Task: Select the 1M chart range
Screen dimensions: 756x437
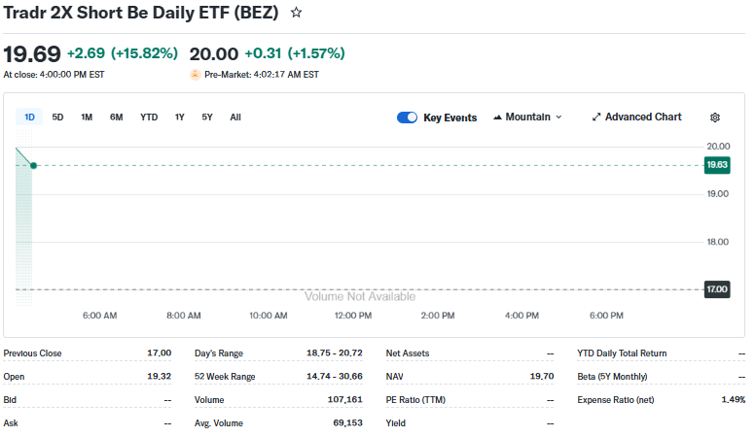Action: pos(87,118)
